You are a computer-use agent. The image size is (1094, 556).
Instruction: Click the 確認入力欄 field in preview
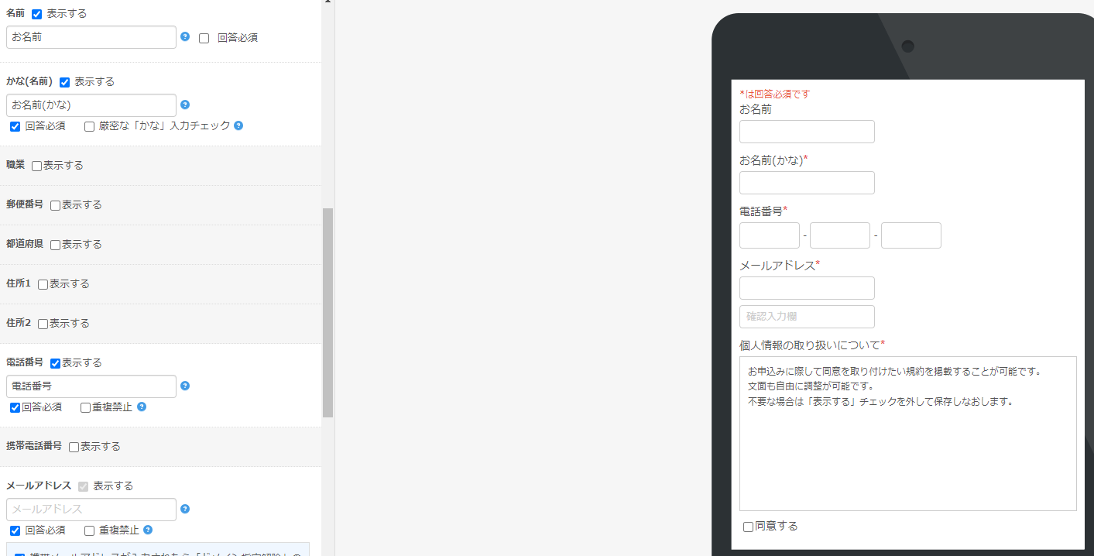tap(807, 317)
